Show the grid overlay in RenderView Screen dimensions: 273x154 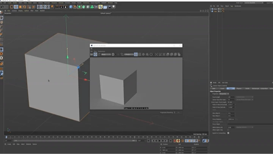pyautogui.click(x=140, y=54)
